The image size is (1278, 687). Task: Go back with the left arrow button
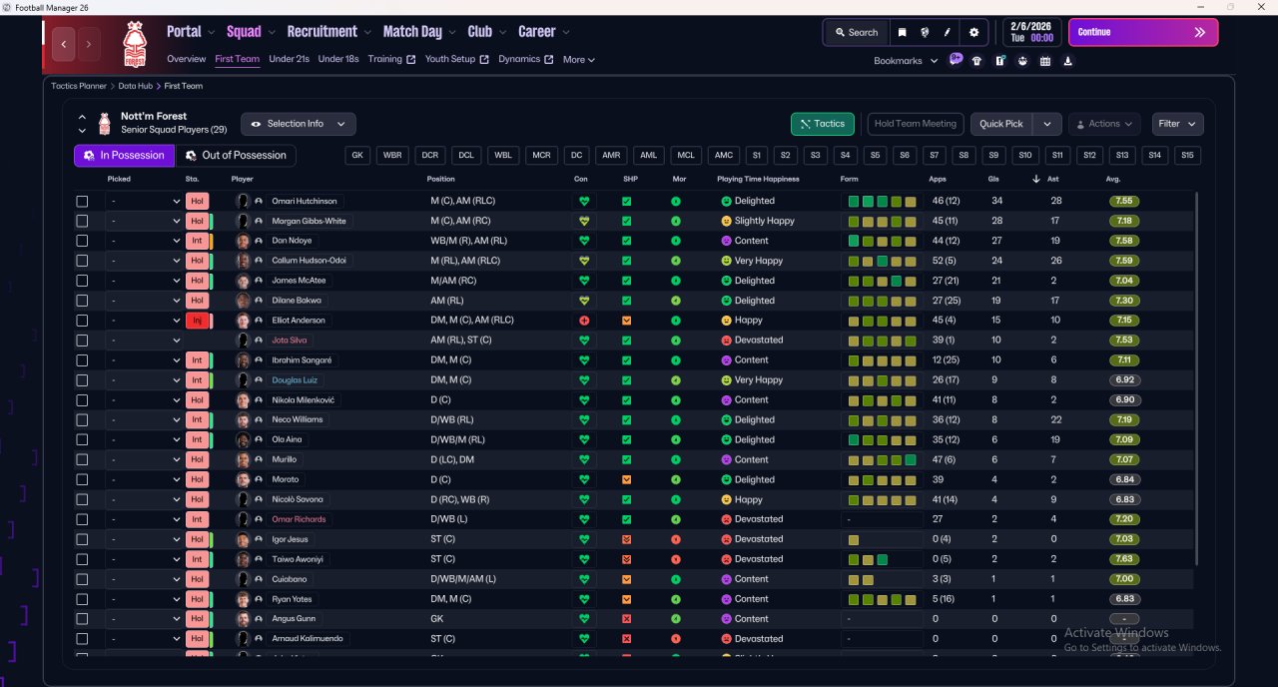point(65,44)
